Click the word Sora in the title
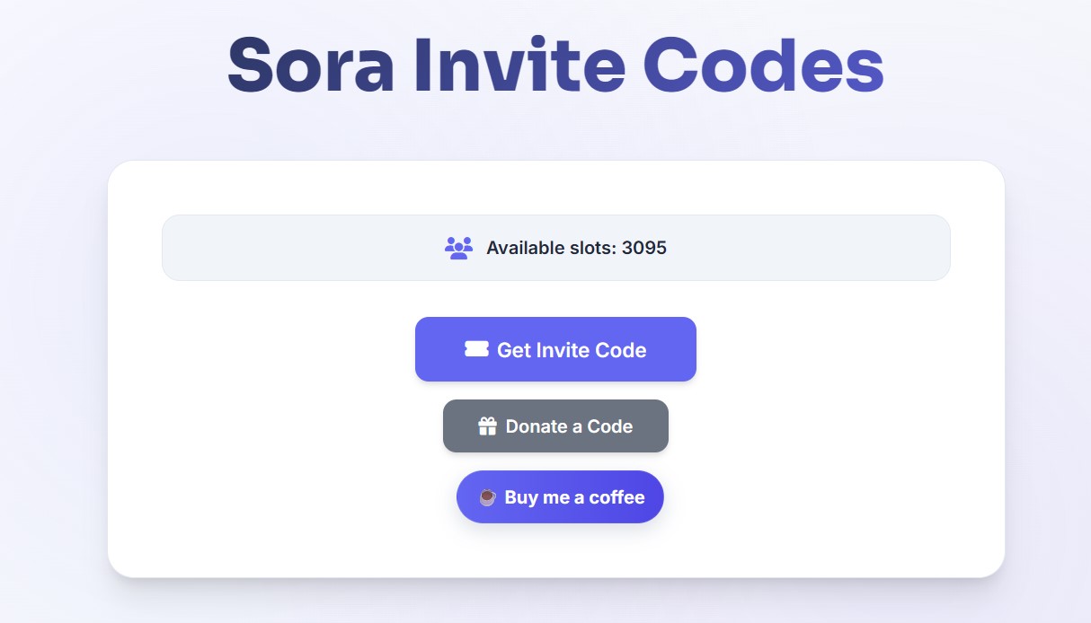 (310, 65)
